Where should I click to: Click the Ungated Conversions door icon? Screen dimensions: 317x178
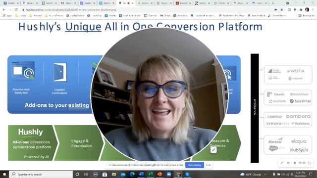coord(60,72)
